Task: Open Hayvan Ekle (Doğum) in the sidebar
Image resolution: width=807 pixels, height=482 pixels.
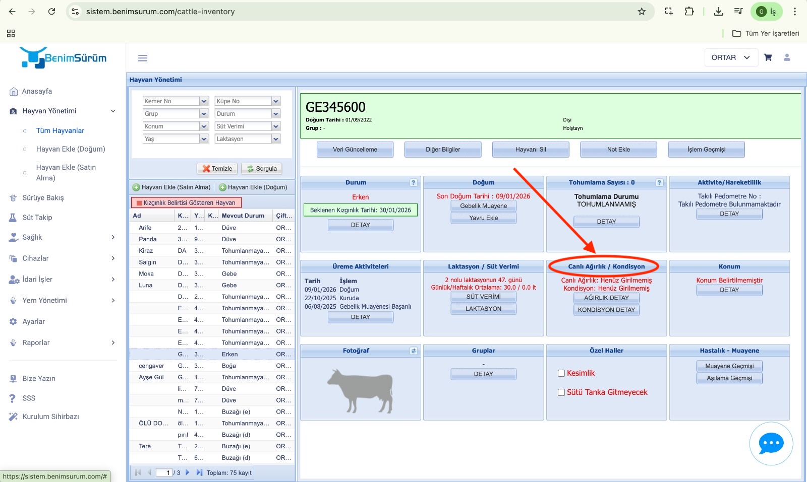Action: [71, 149]
